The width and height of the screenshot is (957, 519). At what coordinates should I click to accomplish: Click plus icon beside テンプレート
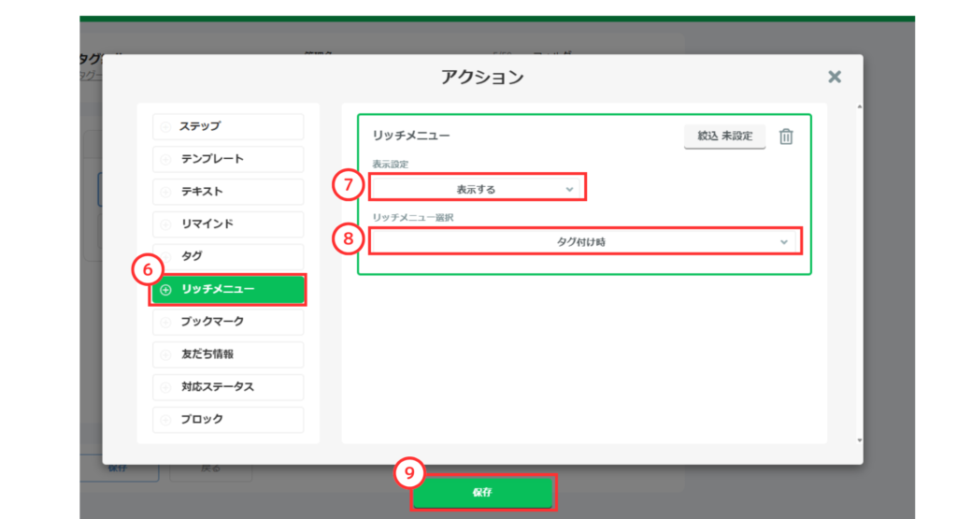[x=165, y=159]
